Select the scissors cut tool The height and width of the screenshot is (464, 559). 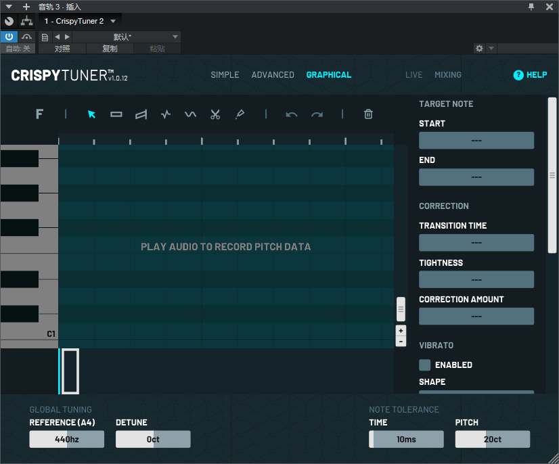click(x=215, y=114)
